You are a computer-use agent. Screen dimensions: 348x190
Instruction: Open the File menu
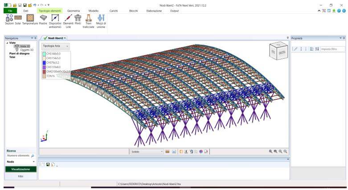pos(10,11)
